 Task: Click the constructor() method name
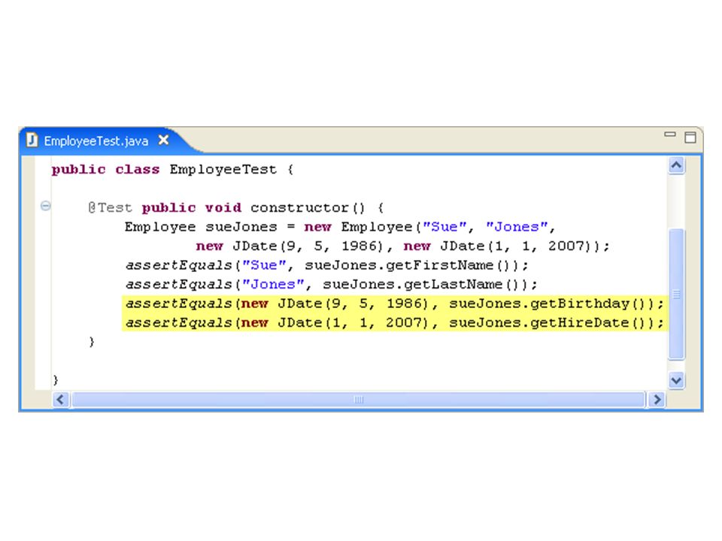click(x=308, y=207)
